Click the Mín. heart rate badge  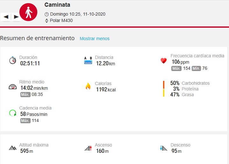click(196, 68)
